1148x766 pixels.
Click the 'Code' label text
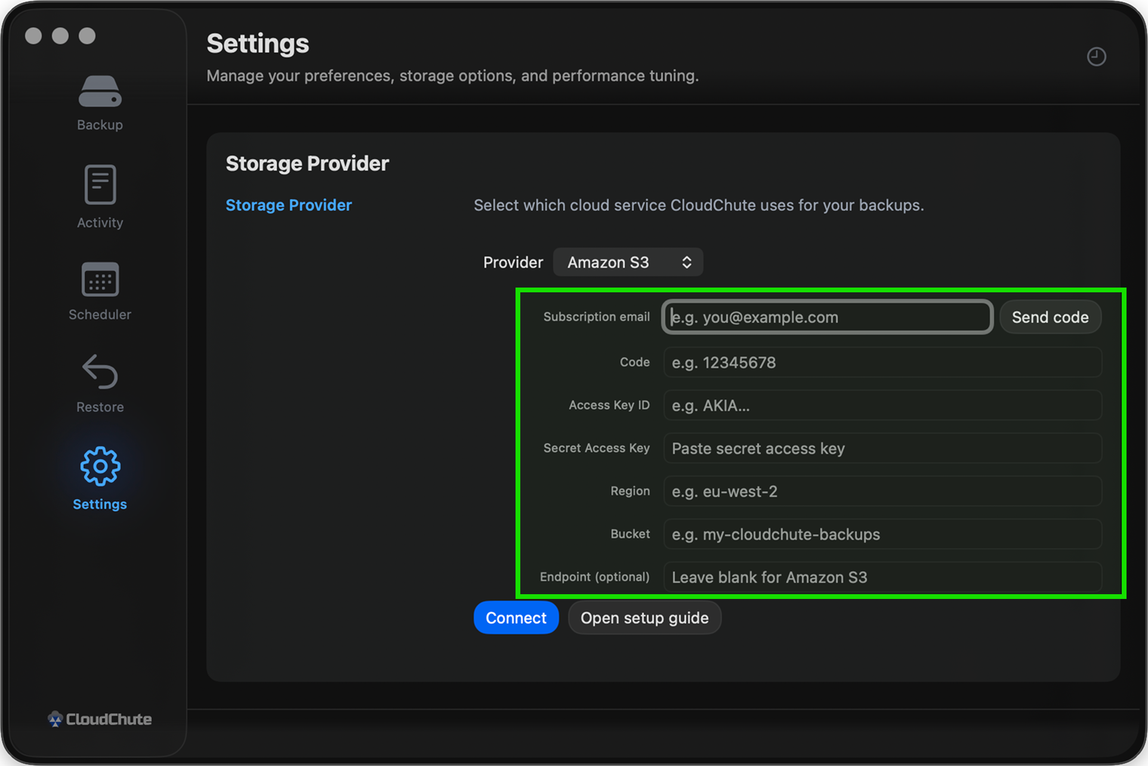634,362
